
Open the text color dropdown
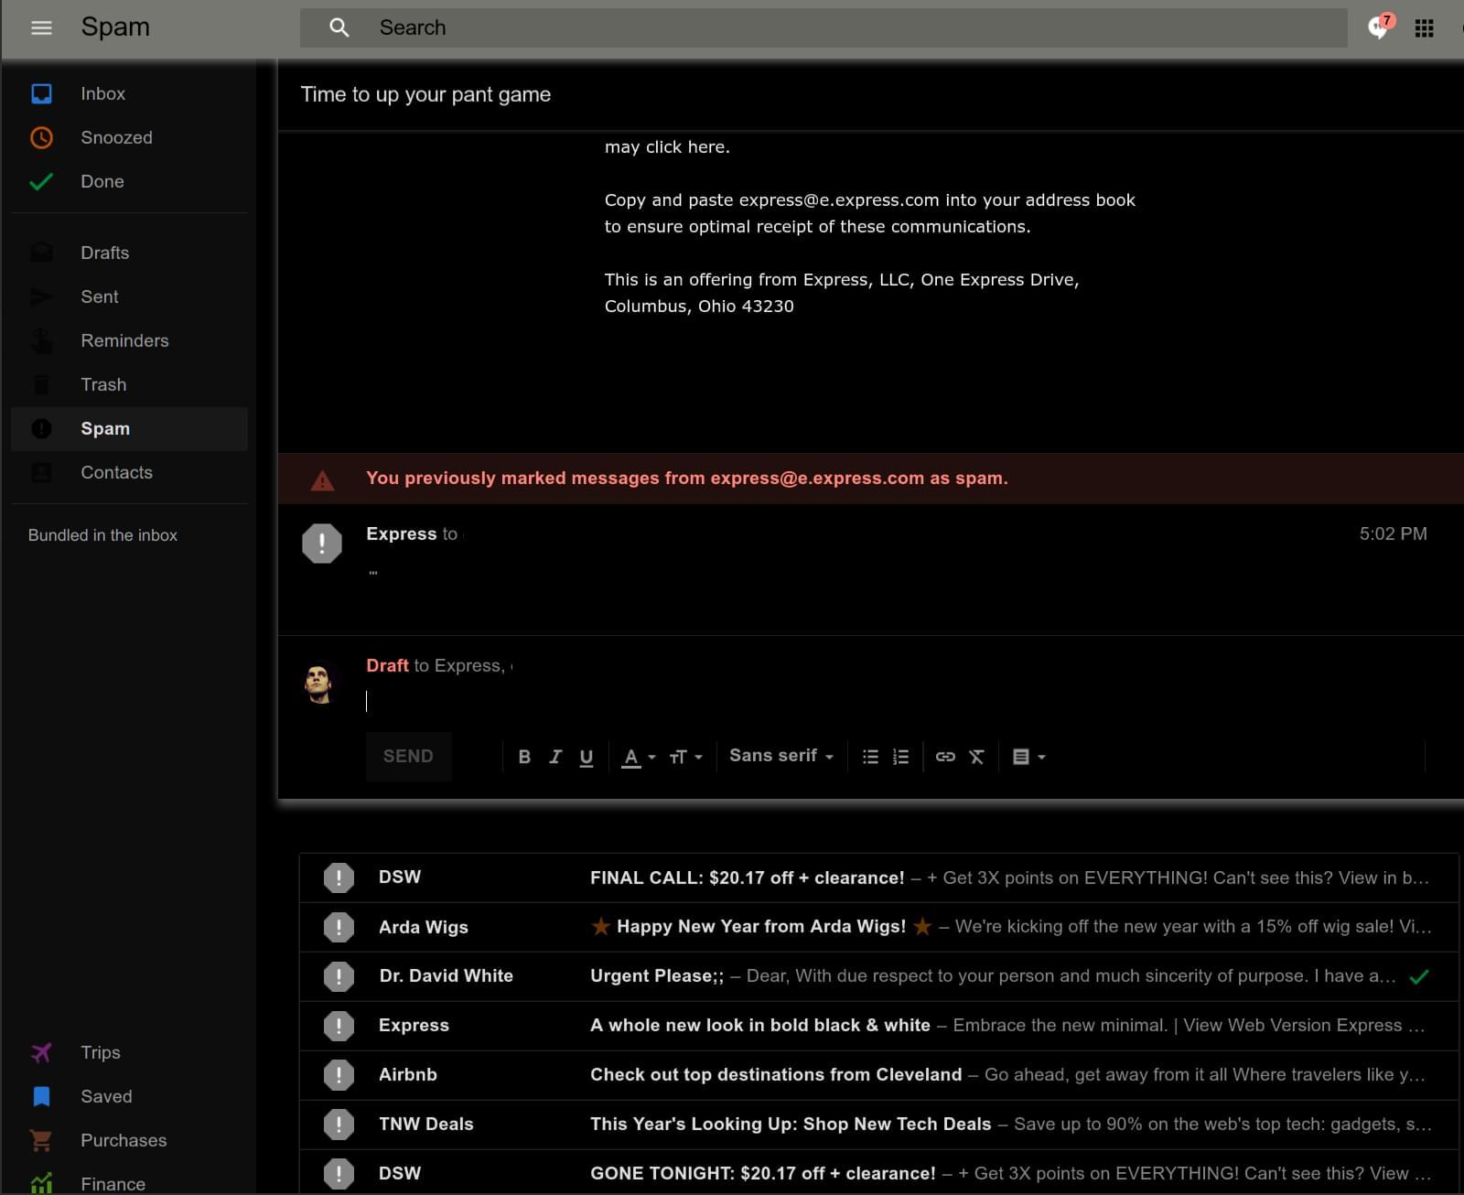tap(639, 757)
